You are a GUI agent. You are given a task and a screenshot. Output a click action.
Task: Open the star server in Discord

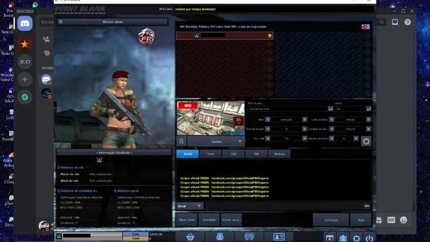pyautogui.click(x=25, y=44)
